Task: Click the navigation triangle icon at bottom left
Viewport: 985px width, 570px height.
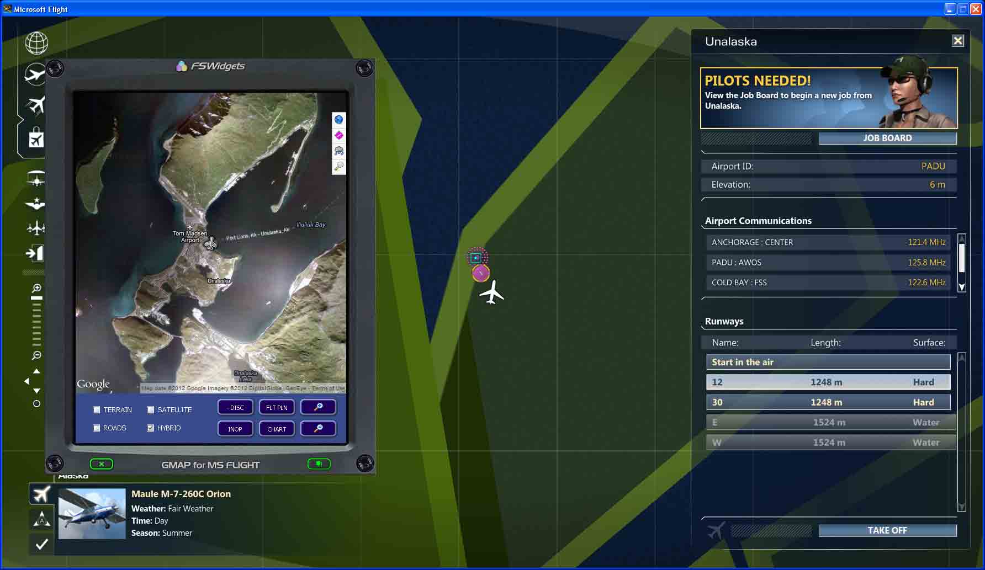Action: 41,519
